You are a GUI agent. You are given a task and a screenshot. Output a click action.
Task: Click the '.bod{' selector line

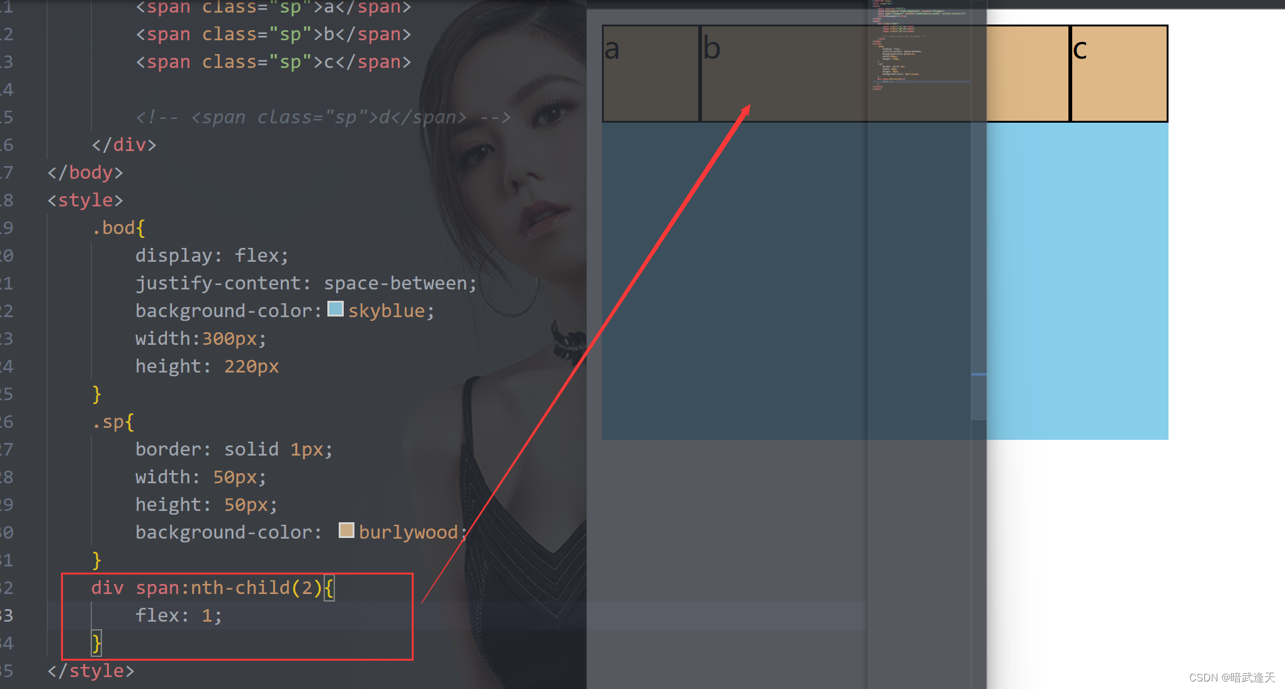(x=118, y=228)
